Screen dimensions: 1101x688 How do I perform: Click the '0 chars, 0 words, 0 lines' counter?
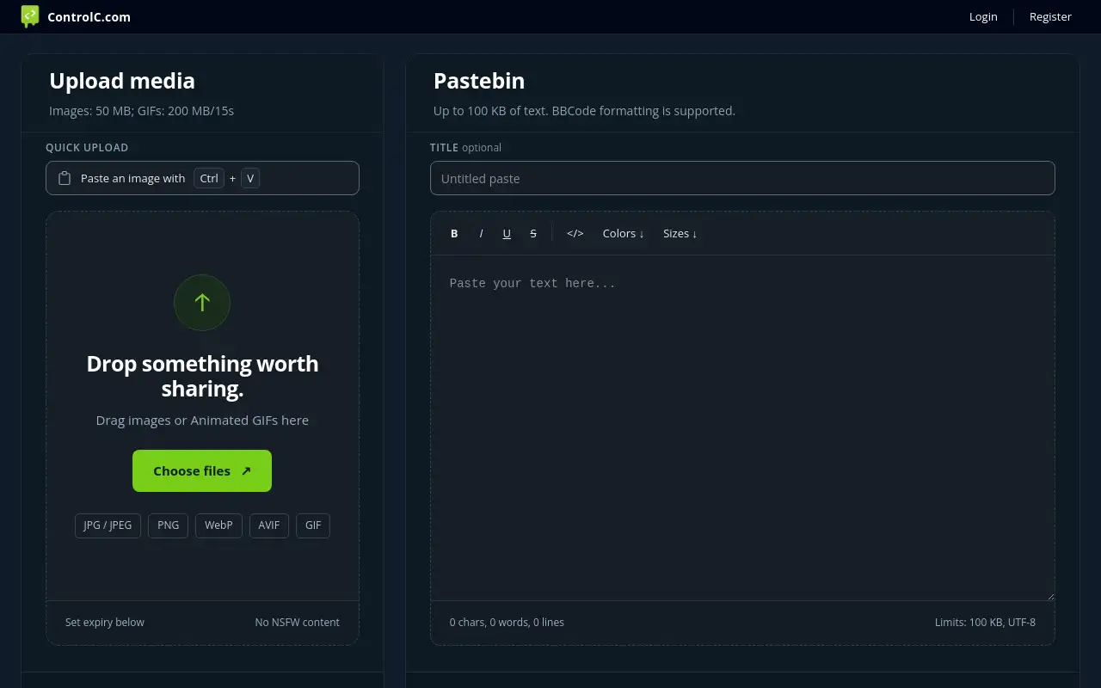pyautogui.click(x=507, y=623)
